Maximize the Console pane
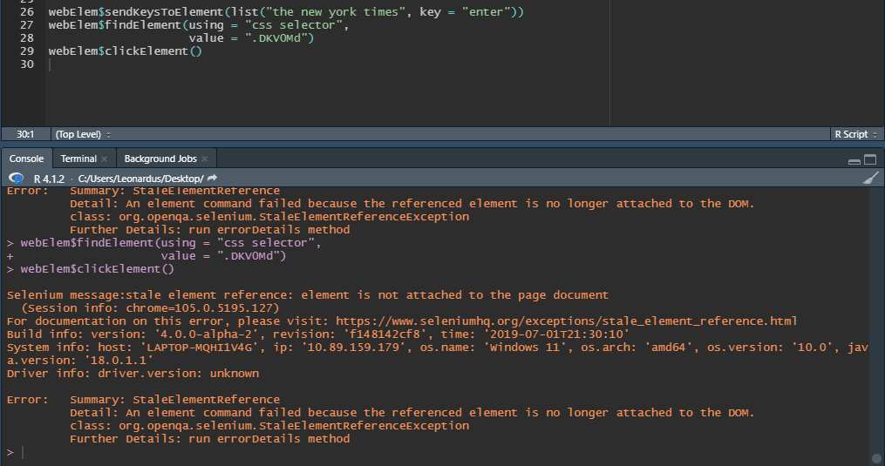The image size is (885, 466). [870, 159]
